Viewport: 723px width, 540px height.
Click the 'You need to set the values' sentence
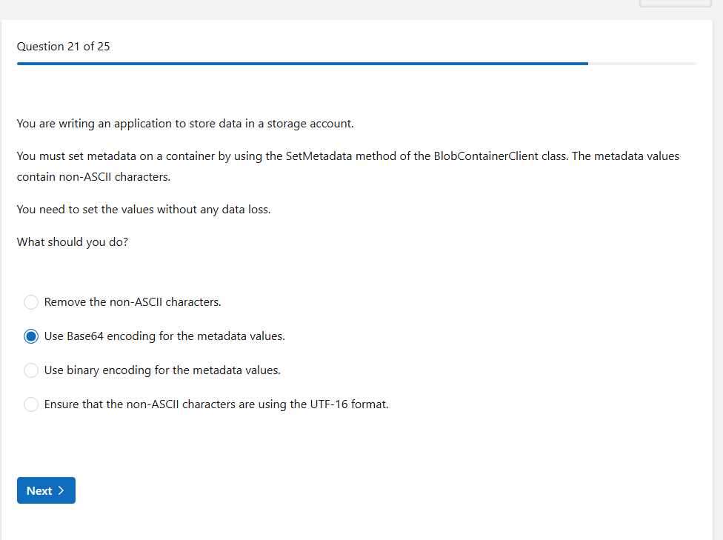coord(144,210)
